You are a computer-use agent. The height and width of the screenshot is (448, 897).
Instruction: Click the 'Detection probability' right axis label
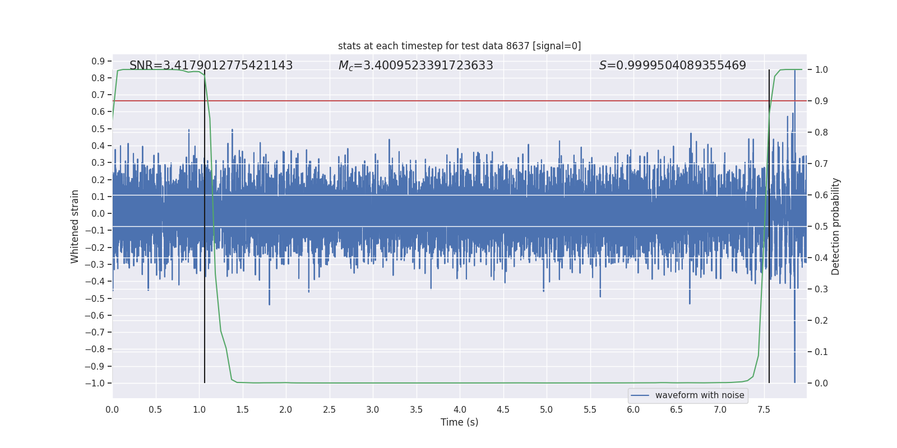point(835,226)
